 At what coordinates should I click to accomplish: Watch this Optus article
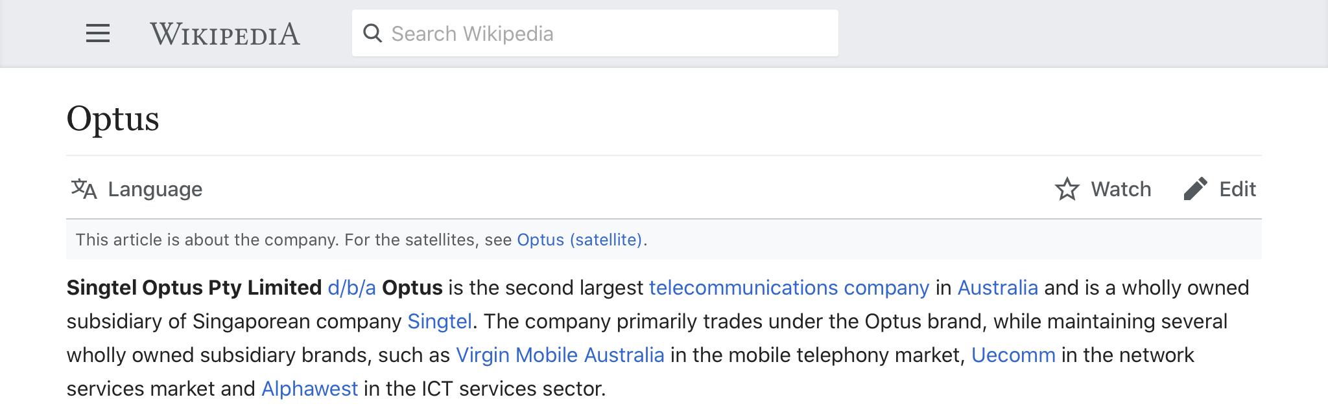(1103, 189)
